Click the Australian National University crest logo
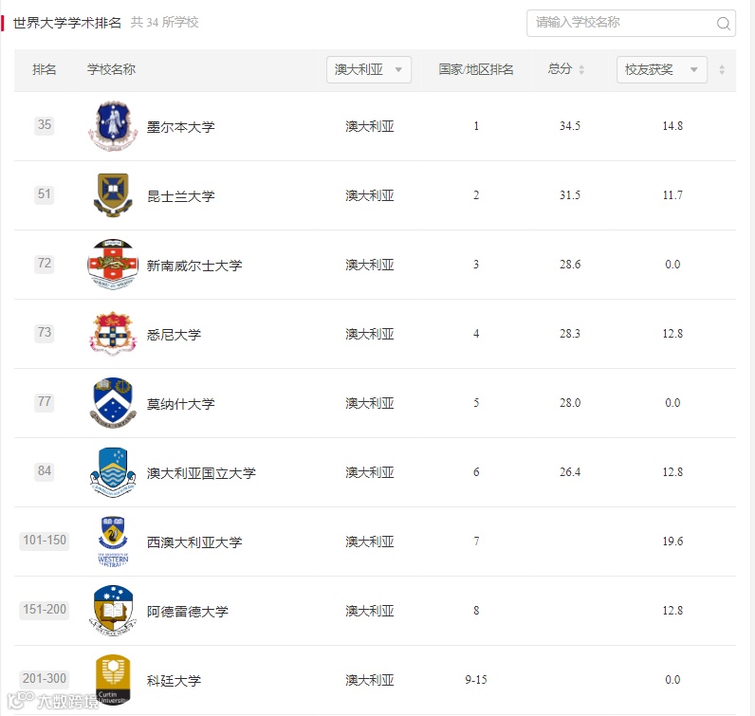The image size is (755, 716). (113, 472)
